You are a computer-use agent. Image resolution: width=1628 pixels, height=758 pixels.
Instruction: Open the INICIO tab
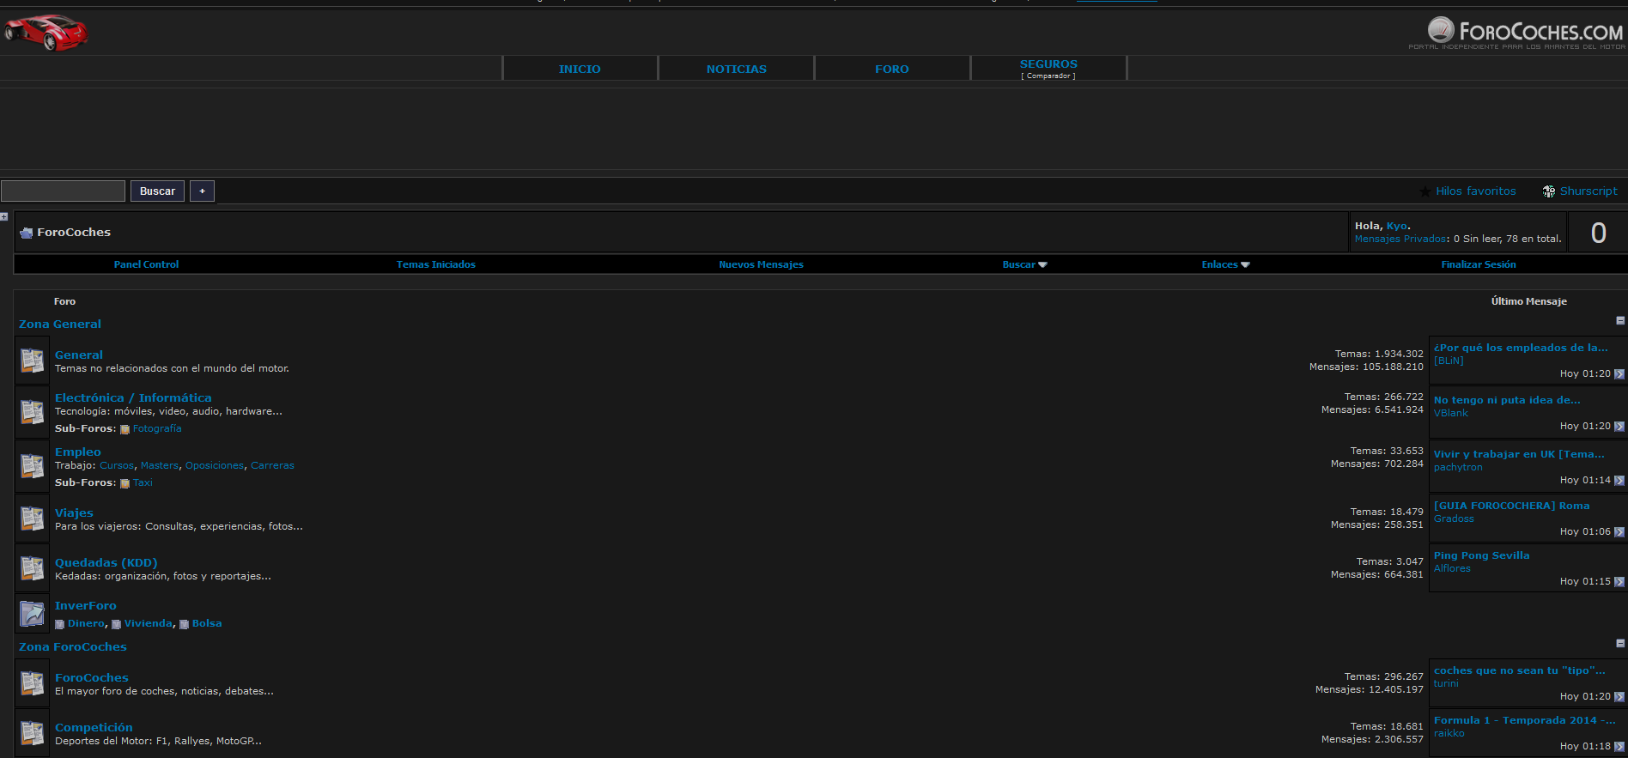tap(580, 69)
